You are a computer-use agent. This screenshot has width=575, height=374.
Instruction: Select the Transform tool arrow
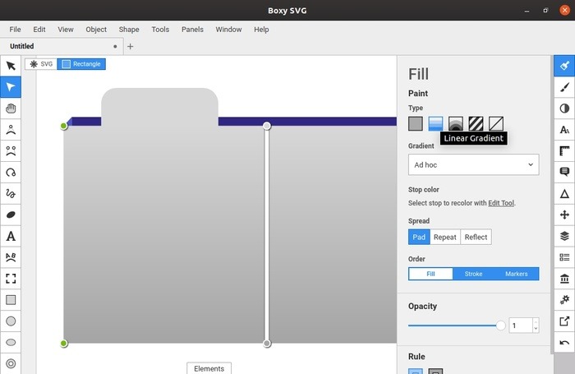(11, 66)
